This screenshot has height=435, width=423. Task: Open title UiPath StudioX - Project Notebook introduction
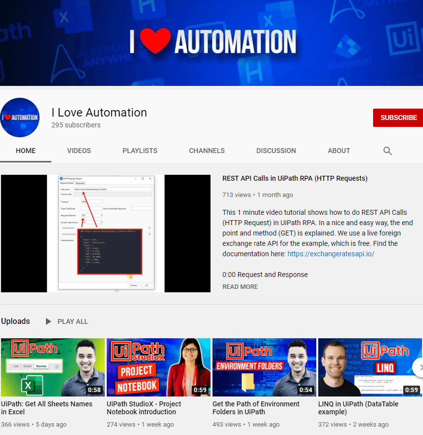pyautogui.click(x=144, y=408)
